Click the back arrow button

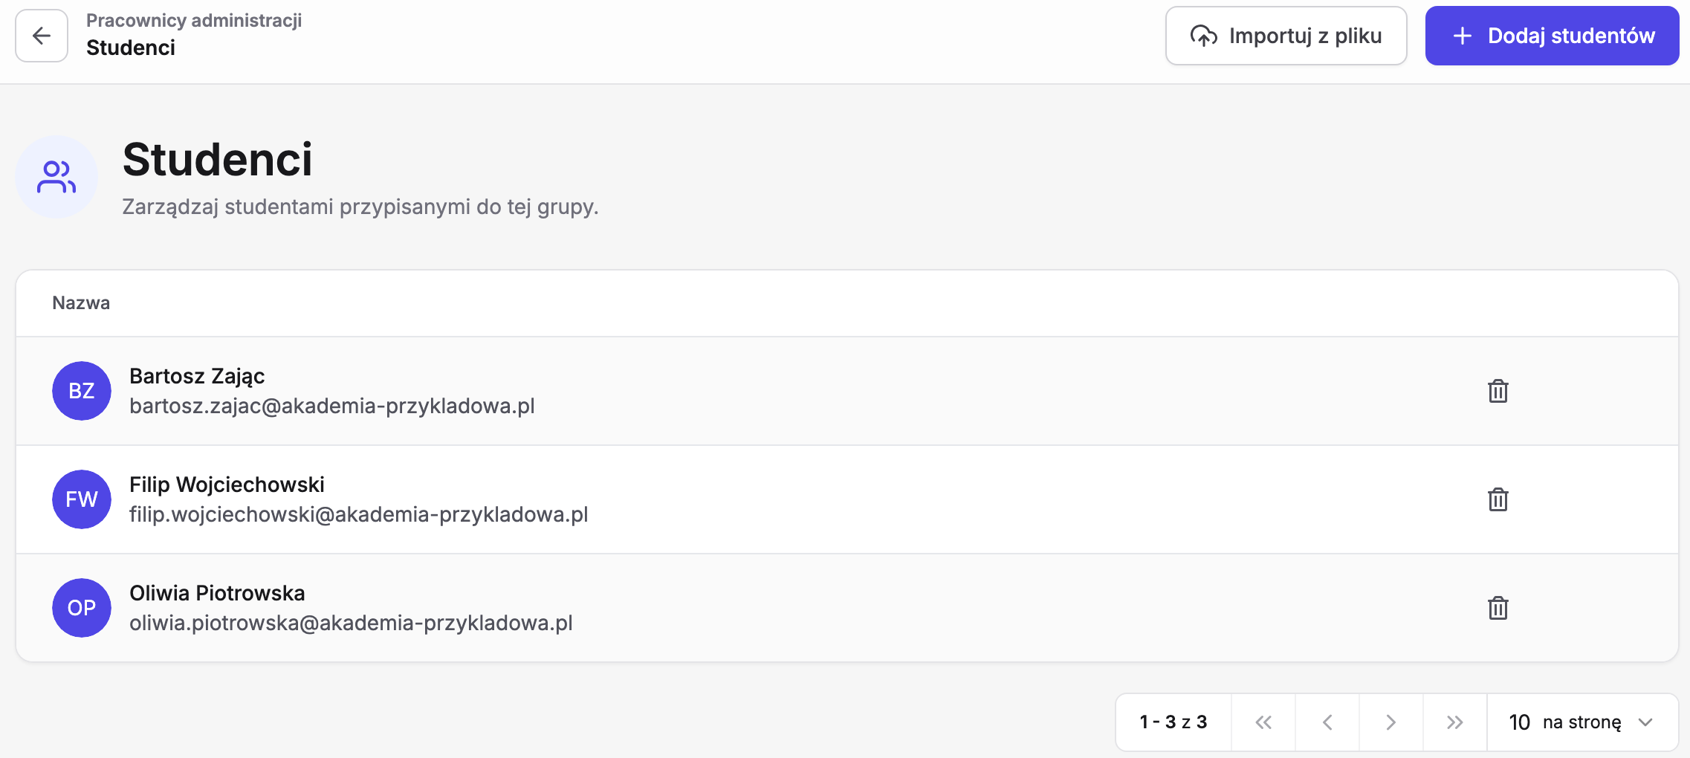(42, 36)
